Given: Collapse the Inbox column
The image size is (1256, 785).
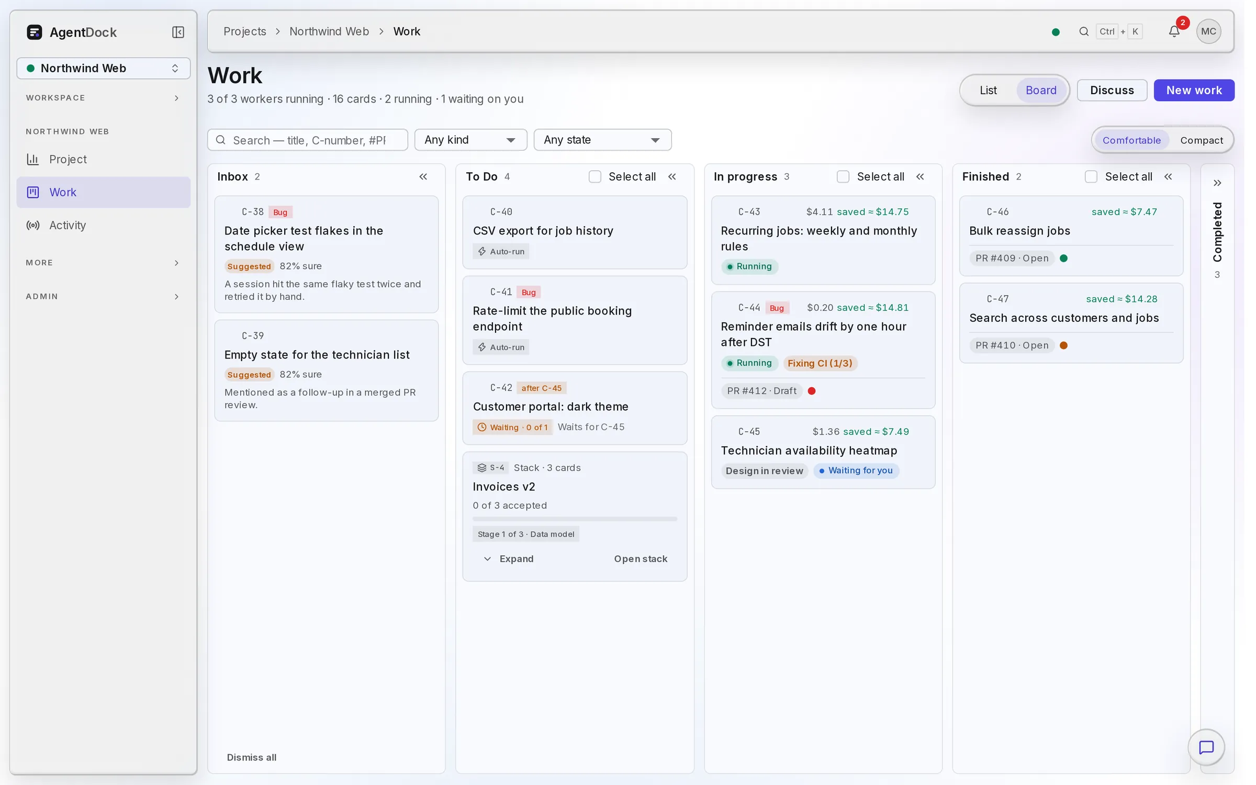Looking at the screenshot, I should coord(423,177).
